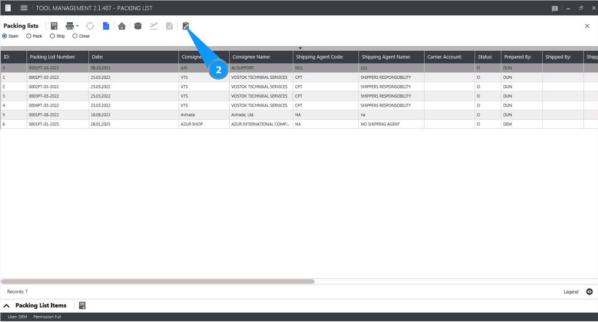The width and height of the screenshot is (598, 322).
Task: Export the packing lists grid to Excel
Action: coord(54,26)
